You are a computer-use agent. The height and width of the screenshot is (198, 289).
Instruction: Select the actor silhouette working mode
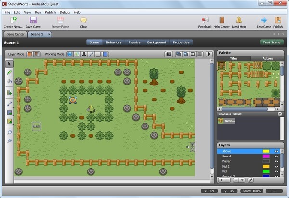[84, 54]
